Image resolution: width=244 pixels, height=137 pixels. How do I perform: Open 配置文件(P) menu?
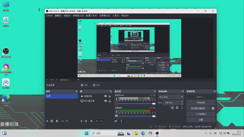coord(92,16)
